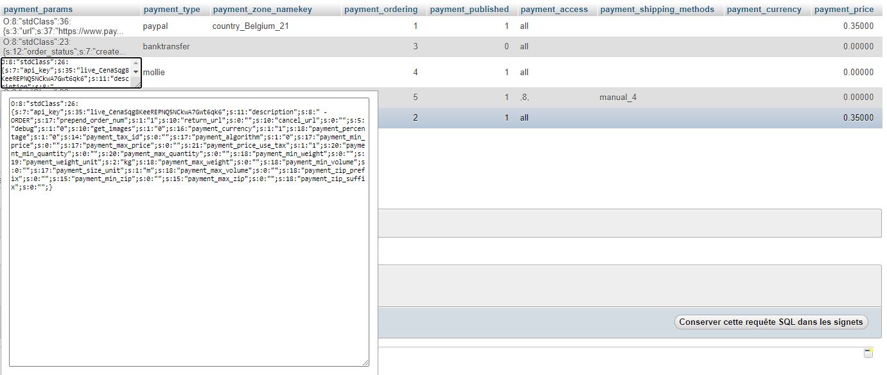Click price 0.35000 in paypal row
This screenshot has width=887, height=375.
click(x=858, y=26)
